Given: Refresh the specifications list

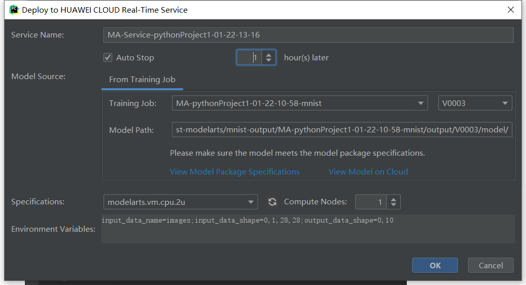Looking at the screenshot, I should click(x=272, y=202).
